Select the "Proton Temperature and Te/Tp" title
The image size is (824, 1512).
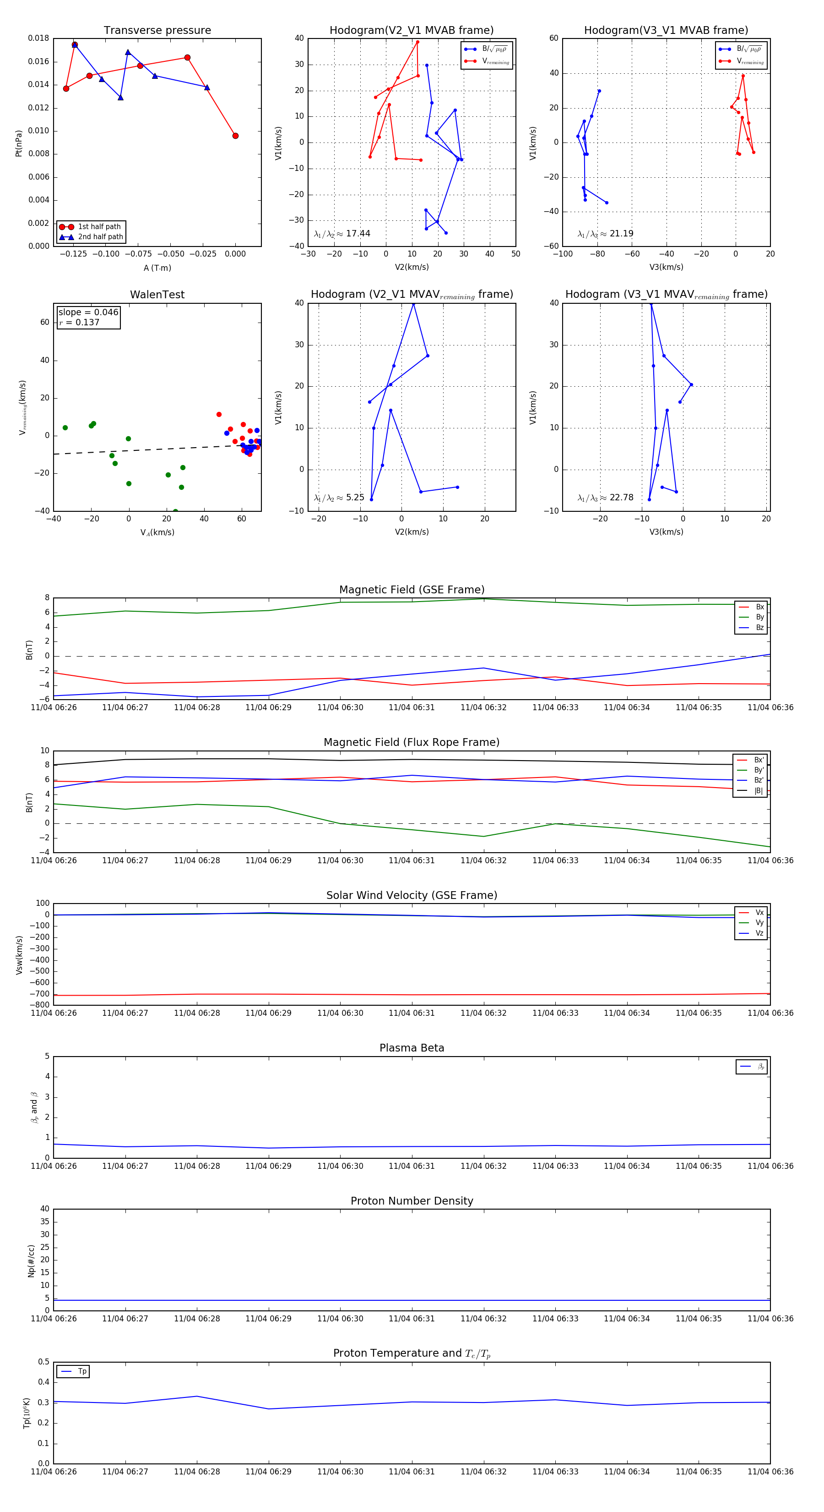pyautogui.click(x=412, y=1353)
